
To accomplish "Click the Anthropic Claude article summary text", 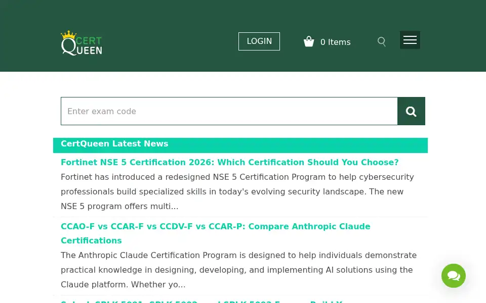I will coord(238,270).
